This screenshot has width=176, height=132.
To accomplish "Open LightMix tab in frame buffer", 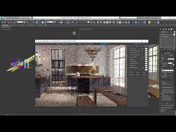I will (145, 46).
